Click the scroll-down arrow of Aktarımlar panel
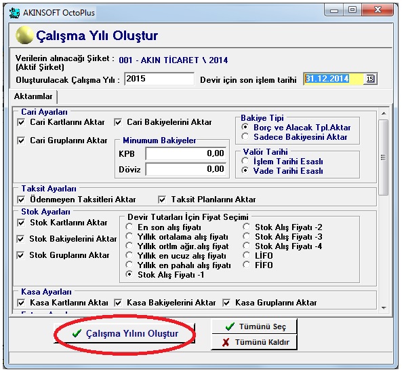The width and height of the screenshot is (406, 374). (x=384, y=308)
